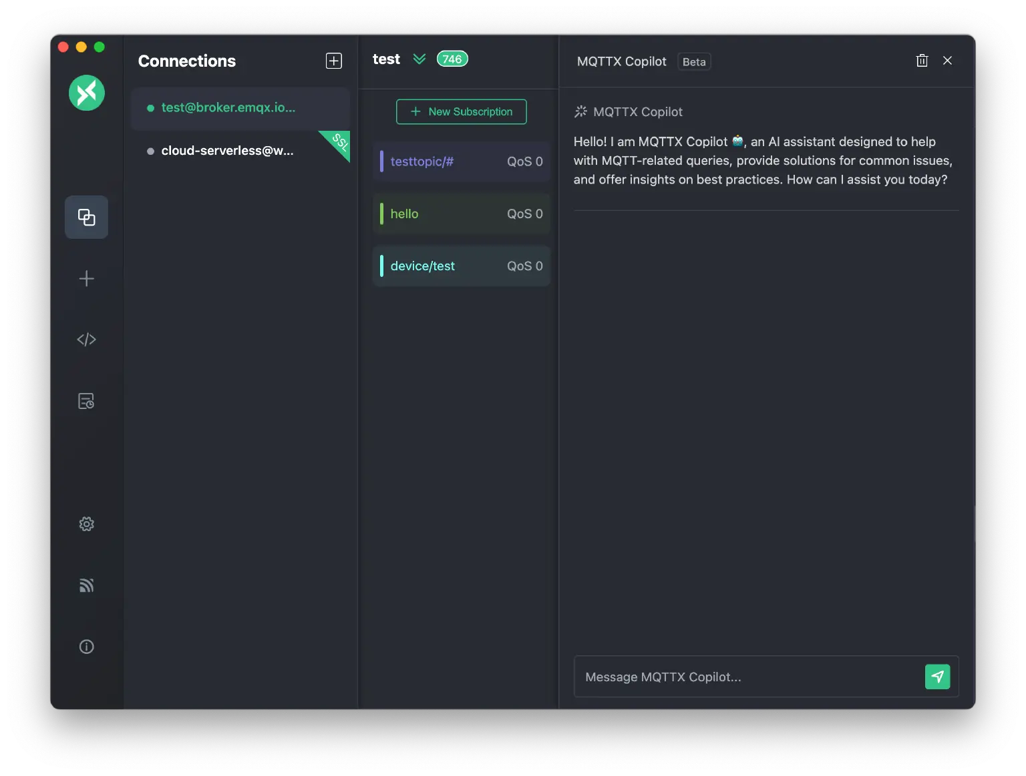Add a connection via the plus button beside Connections
Viewport: 1026px width, 776px height.
(x=333, y=61)
